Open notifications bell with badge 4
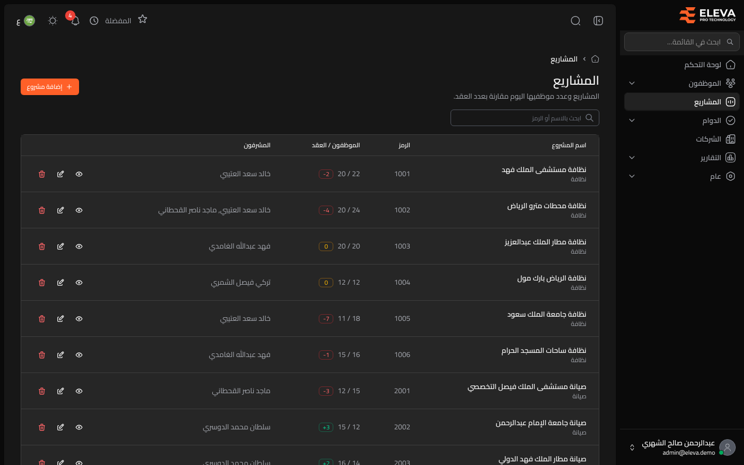 tap(75, 21)
